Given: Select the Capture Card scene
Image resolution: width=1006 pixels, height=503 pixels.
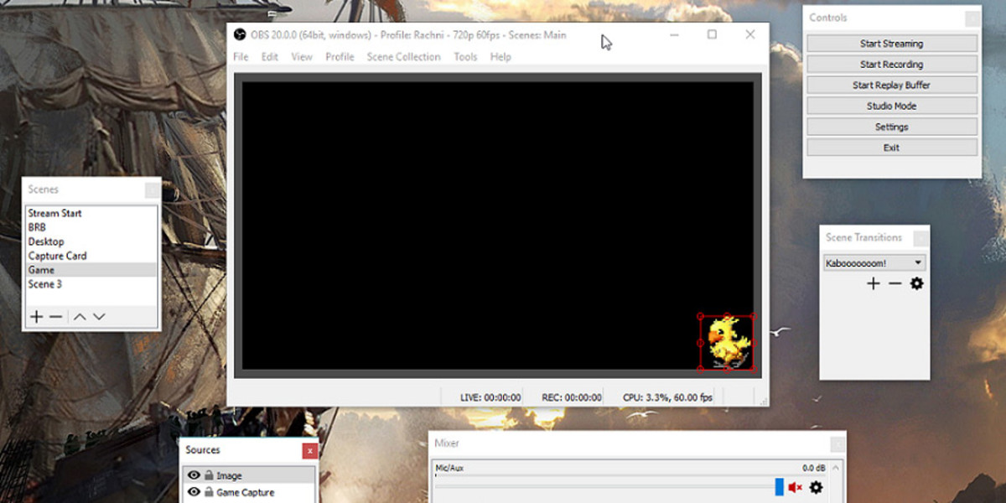Looking at the screenshot, I should 57,256.
